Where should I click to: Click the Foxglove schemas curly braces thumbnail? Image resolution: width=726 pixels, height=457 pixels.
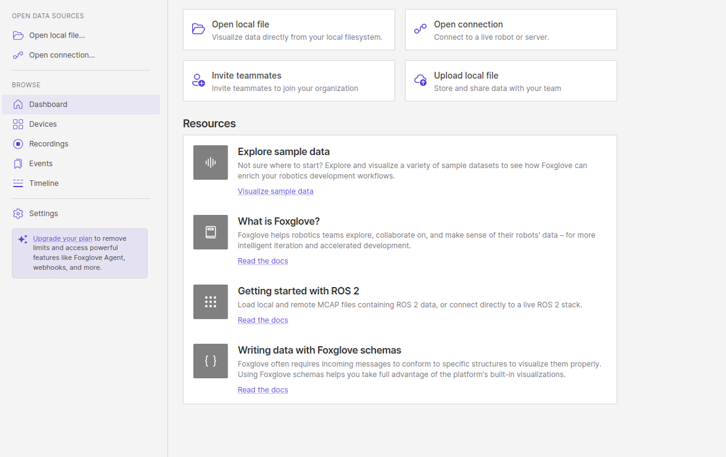pyautogui.click(x=211, y=361)
